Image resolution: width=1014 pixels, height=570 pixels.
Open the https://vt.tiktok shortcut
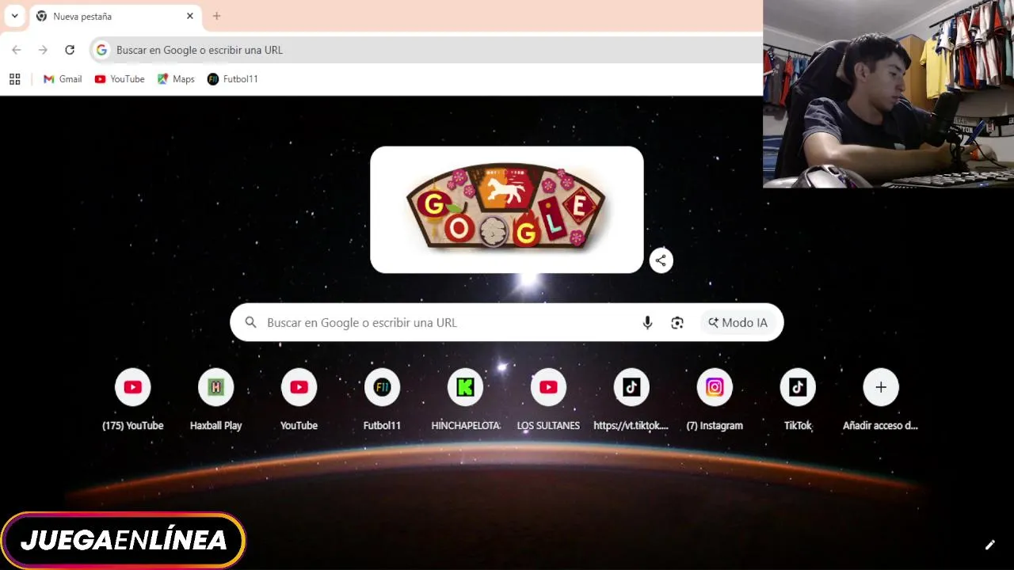tap(631, 400)
